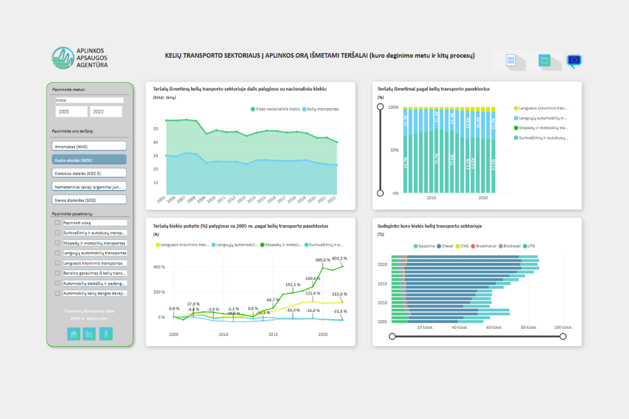Open the LinkedIn icon in sidebar
The height and width of the screenshot is (419, 629).
pos(89,333)
